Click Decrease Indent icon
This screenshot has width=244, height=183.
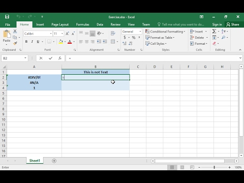[x=99, y=42]
